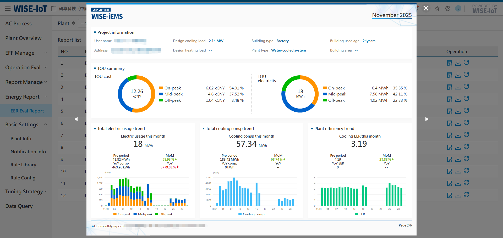The width and height of the screenshot is (503, 238).
Task: Click the favorites star icon
Action: pyautogui.click(x=437, y=9)
